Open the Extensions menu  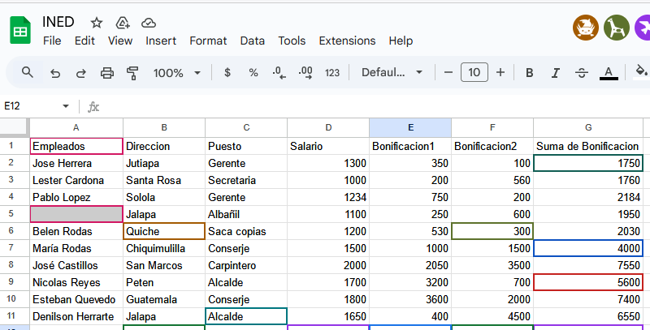(x=348, y=41)
